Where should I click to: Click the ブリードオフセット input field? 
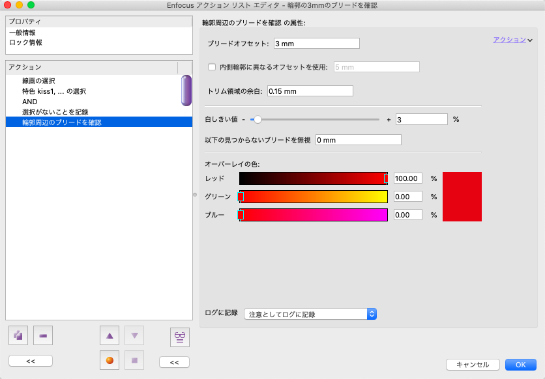pos(316,44)
